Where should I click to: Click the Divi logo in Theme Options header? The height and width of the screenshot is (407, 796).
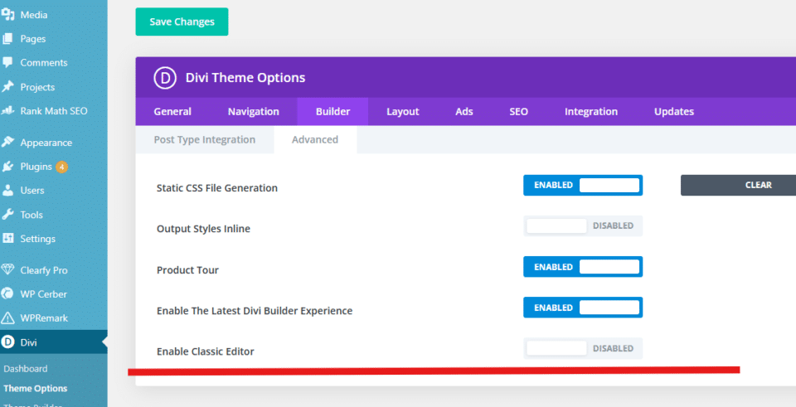(x=165, y=78)
